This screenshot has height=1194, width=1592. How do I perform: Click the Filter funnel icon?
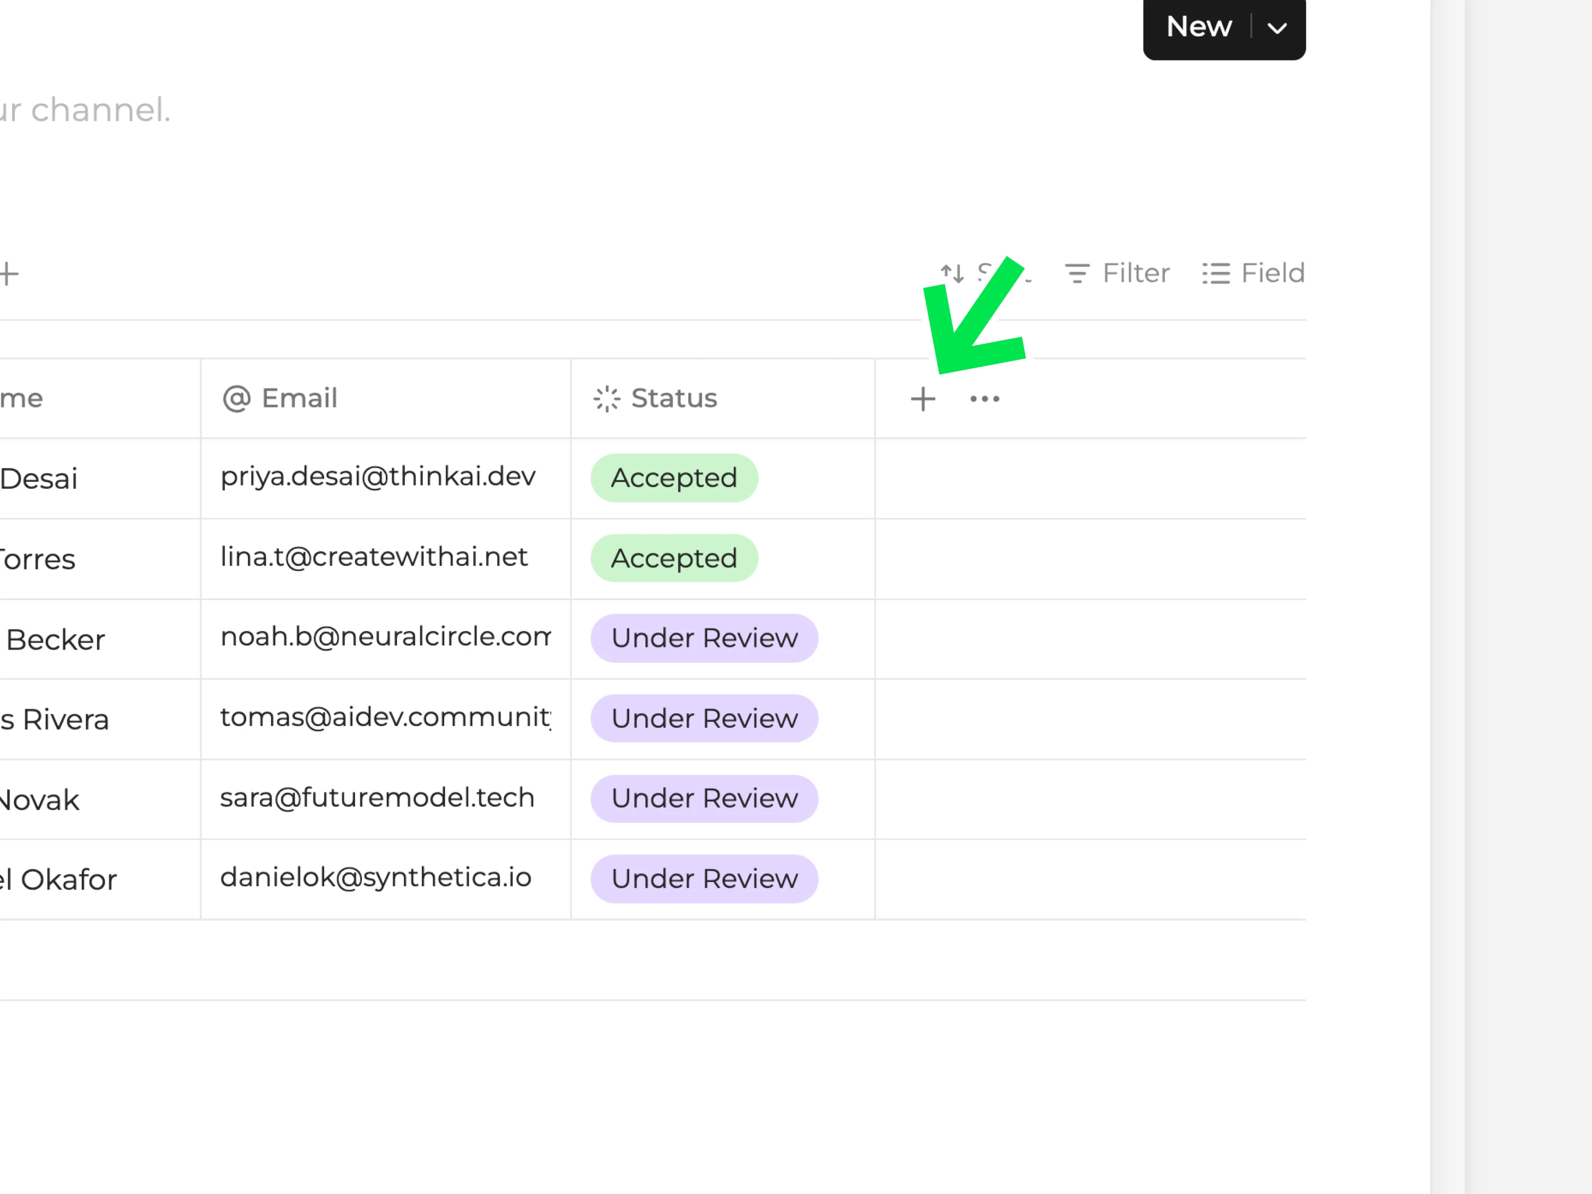(x=1077, y=273)
